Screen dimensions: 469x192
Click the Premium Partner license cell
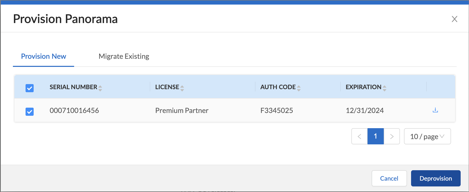(x=182, y=110)
